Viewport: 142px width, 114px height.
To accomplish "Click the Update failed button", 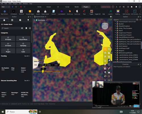I will coord(106,7).
